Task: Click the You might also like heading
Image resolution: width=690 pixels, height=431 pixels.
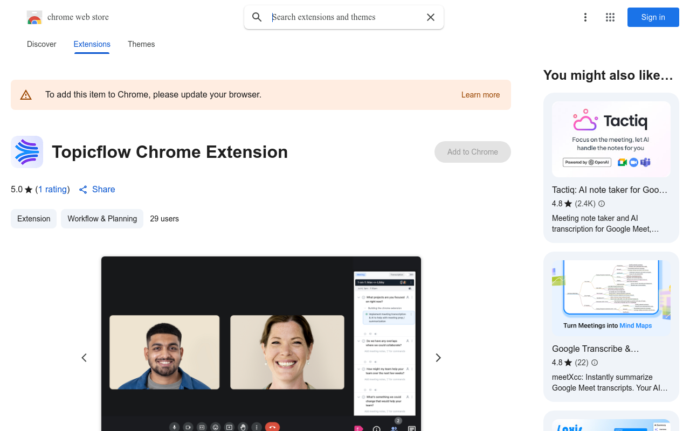Action: pos(608,75)
